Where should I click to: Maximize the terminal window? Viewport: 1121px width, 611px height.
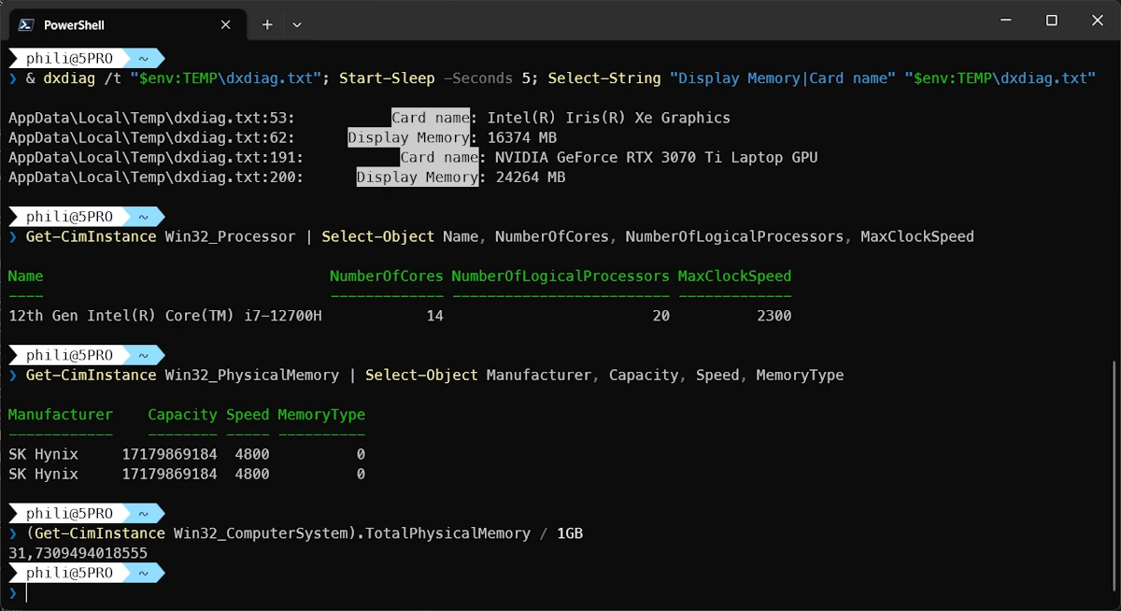point(1051,21)
